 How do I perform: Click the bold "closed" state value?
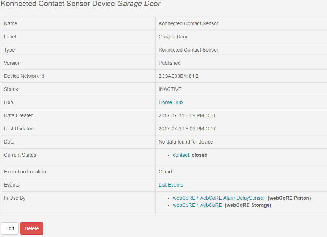[x=200, y=155]
